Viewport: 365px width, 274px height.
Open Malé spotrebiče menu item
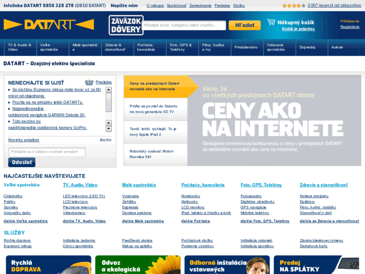85,47
